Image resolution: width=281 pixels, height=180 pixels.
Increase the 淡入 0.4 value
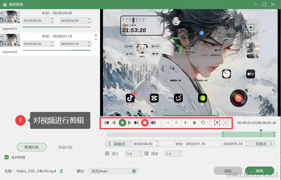pyautogui.click(x=140, y=152)
